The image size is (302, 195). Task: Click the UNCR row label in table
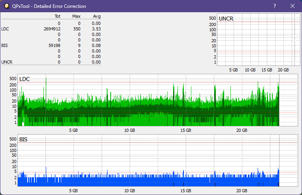(x=7, y=62)
